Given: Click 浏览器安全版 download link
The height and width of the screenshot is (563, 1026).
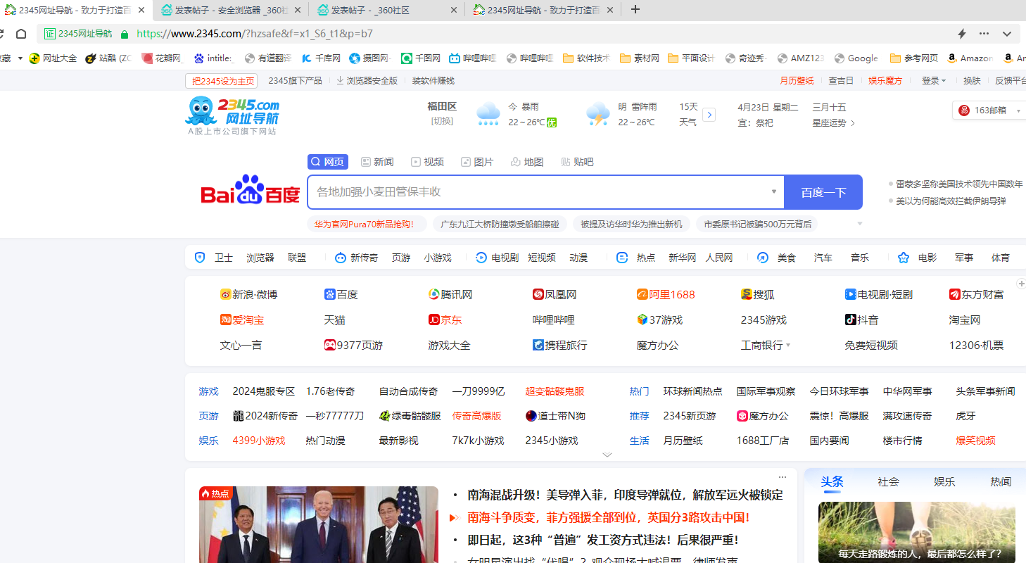Looking at the screenshot, I should pos(367,81).
